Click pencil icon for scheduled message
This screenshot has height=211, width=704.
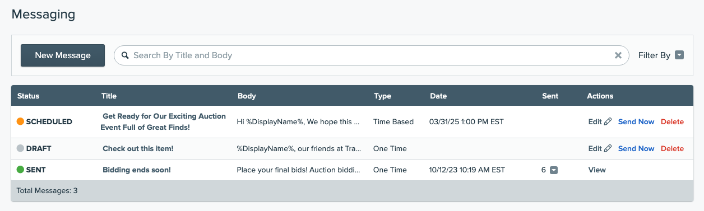[x=608, y=121]
